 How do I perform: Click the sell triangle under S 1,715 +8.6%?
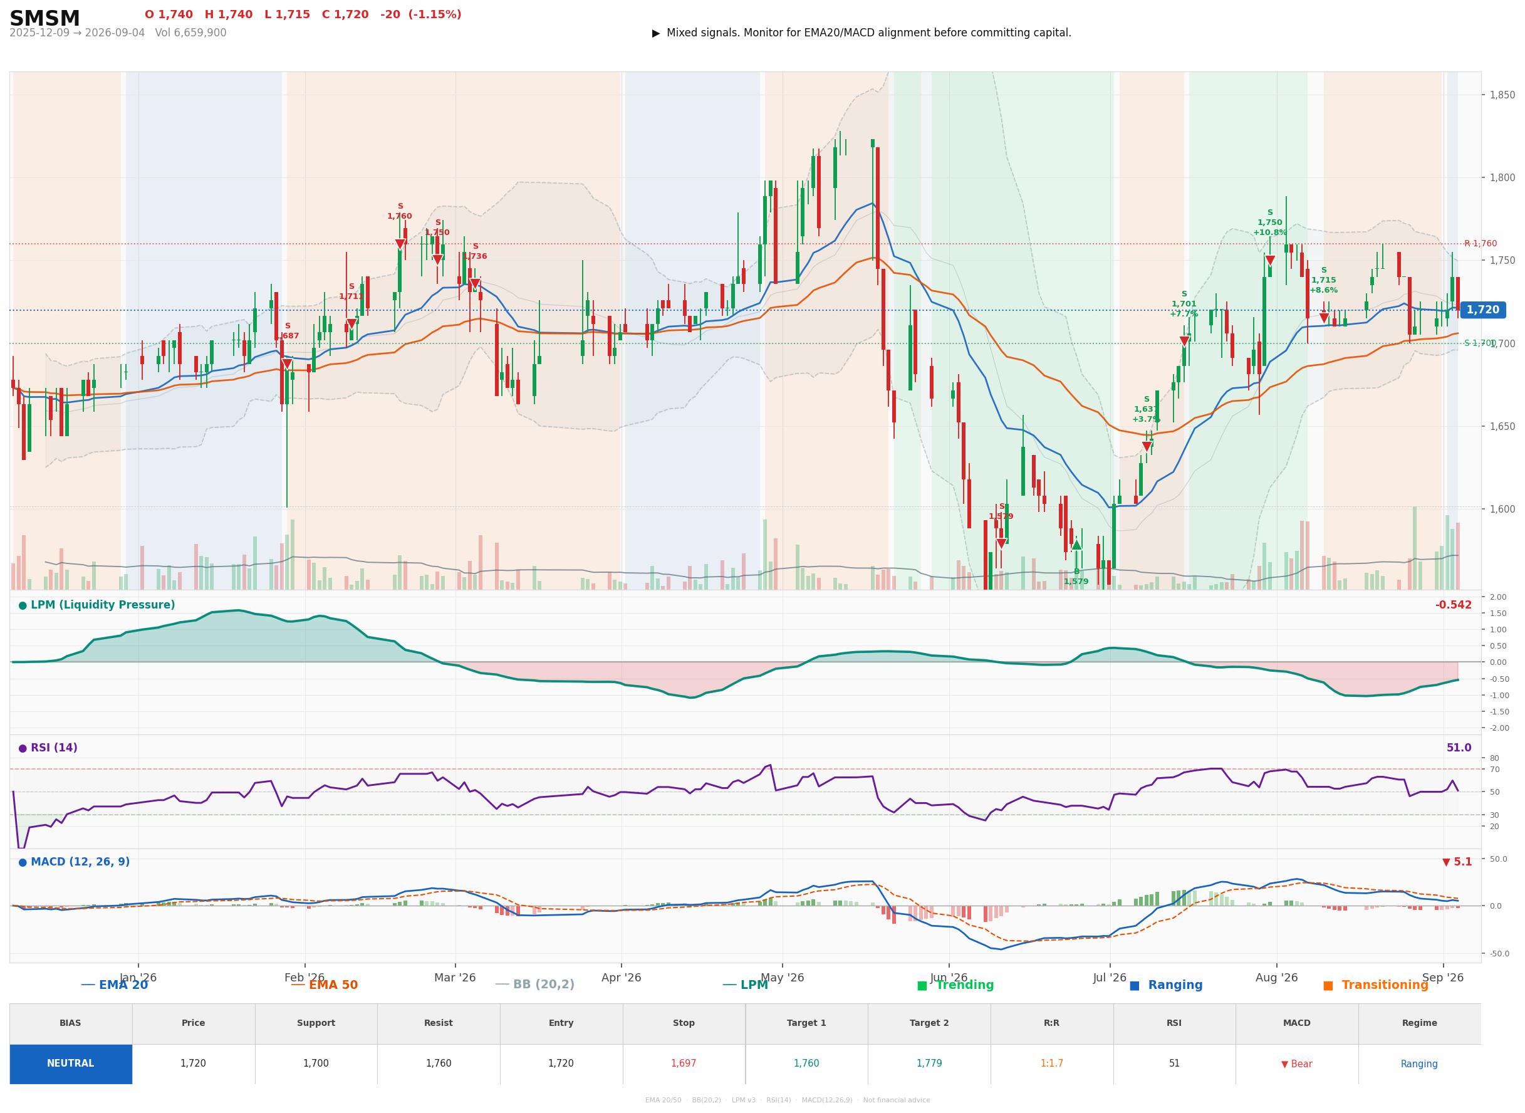[x=1324, y=318]
